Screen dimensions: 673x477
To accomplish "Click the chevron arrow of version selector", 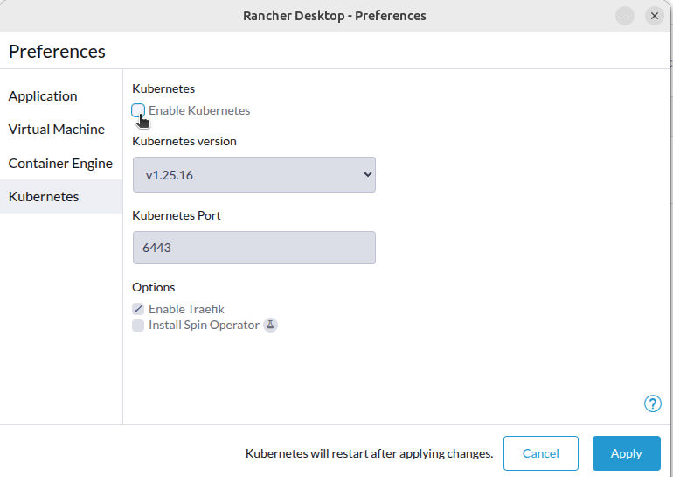I will tap(367, 174).
